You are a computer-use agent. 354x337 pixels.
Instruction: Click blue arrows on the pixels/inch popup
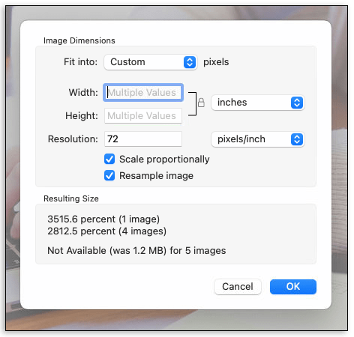tap(297, 139)
